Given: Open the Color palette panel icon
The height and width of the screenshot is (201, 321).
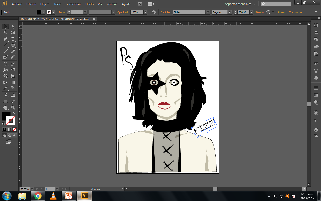Looking at the screenshot, I should (316, 47).
